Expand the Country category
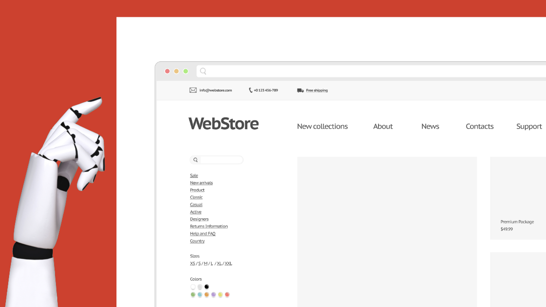 [x=197, y=241]
